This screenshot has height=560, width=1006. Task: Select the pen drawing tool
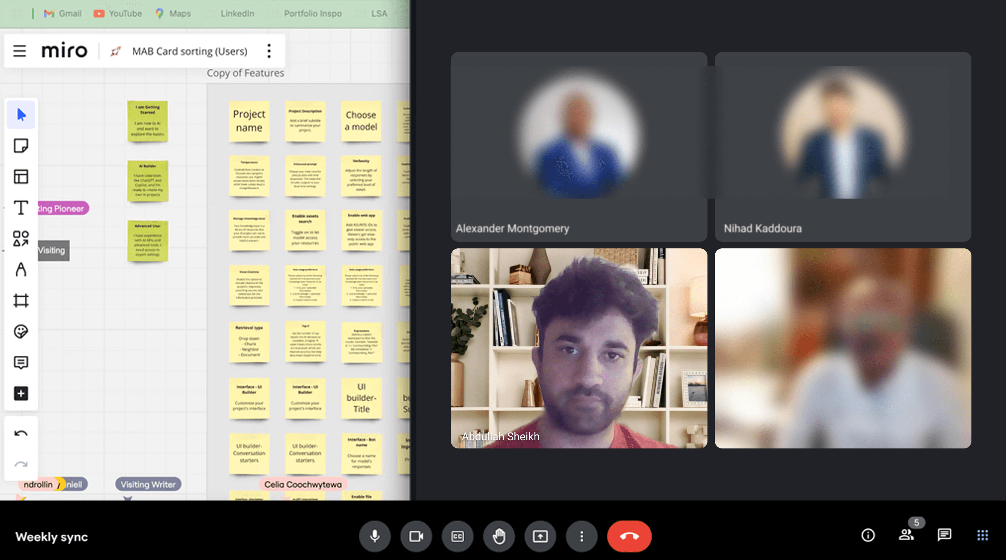pyautogui.click(x=21, y=270)
